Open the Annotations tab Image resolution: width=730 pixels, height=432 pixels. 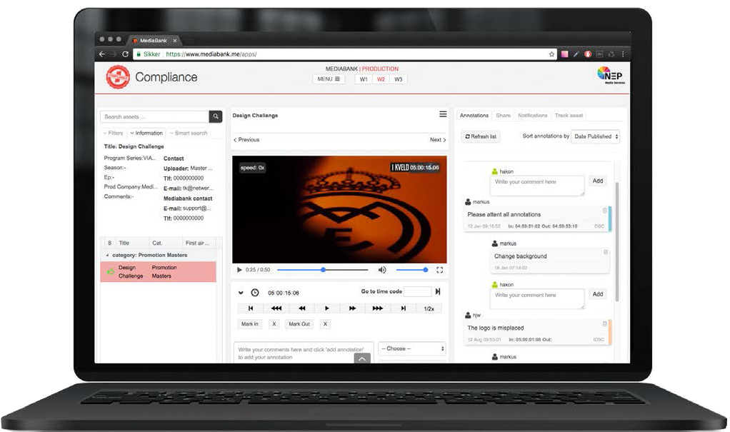coord(474,116)
